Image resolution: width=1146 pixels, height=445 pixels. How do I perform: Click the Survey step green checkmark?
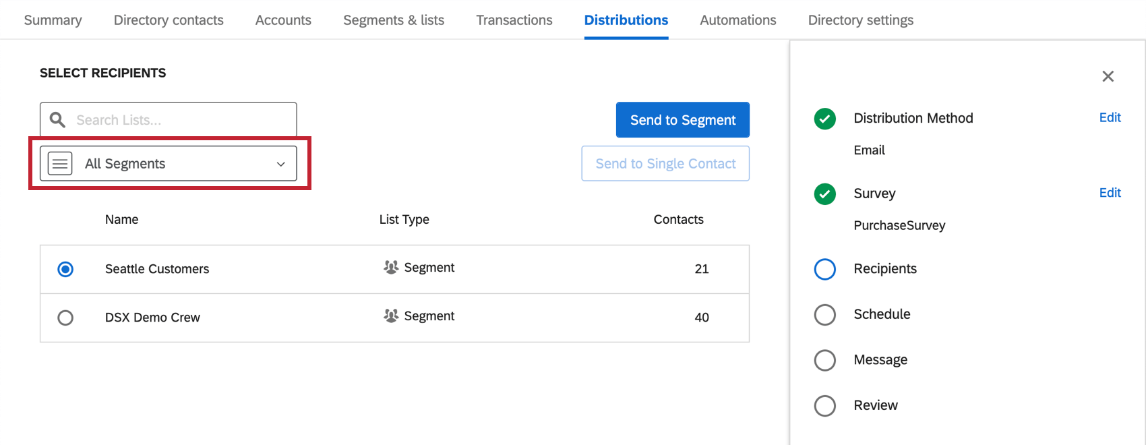(x=824, y=194)
